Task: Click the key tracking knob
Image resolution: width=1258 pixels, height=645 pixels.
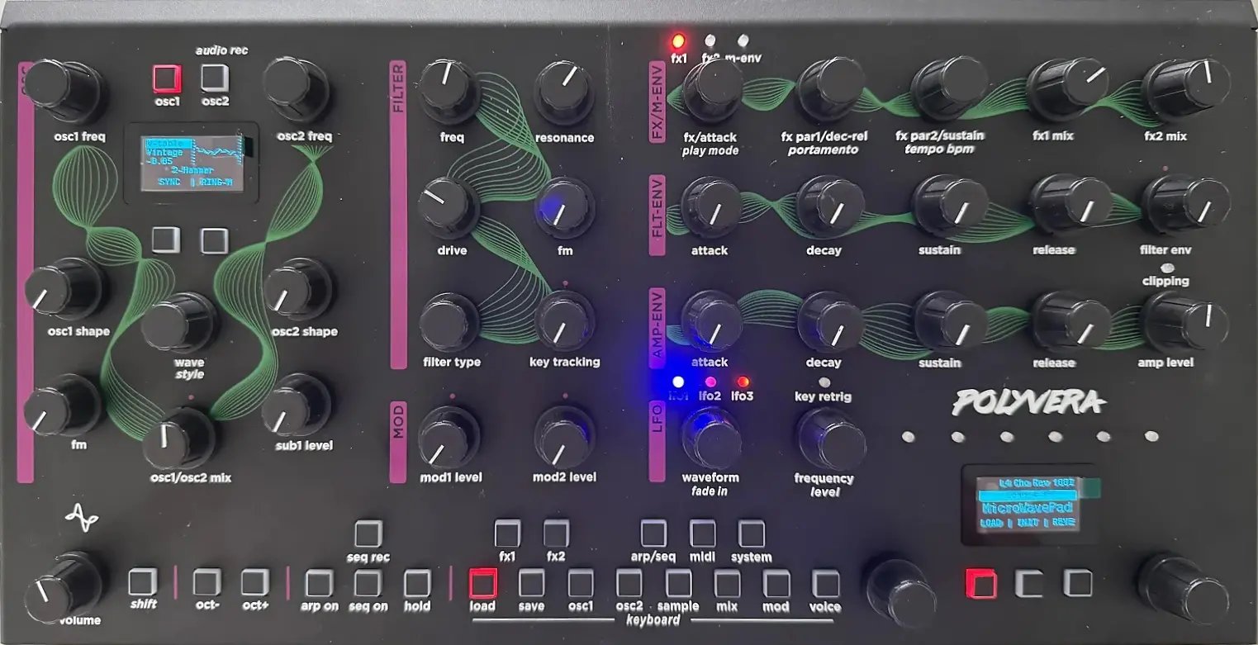Action: 564,322
